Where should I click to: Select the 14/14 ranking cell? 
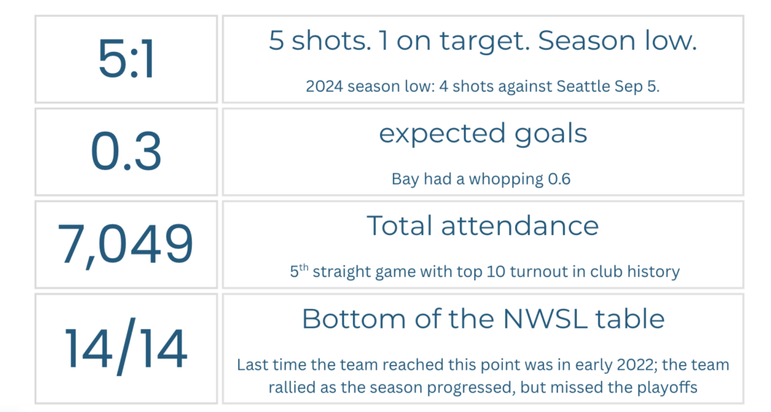(x=126, y=349)
